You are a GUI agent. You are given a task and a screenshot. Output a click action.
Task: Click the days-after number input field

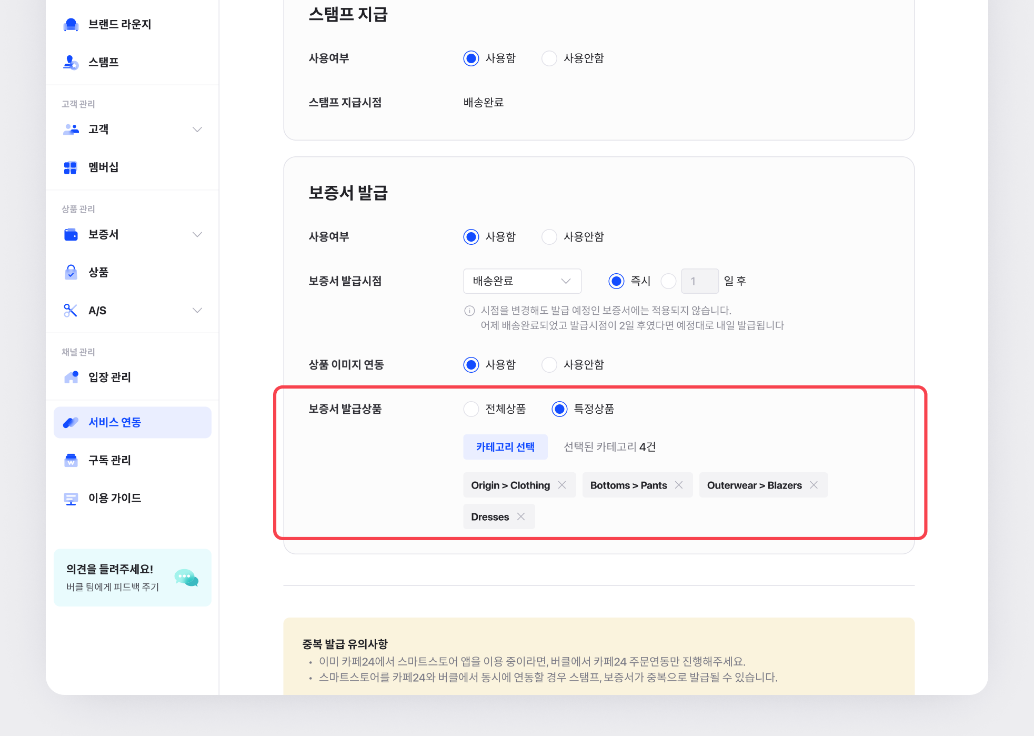699,281
